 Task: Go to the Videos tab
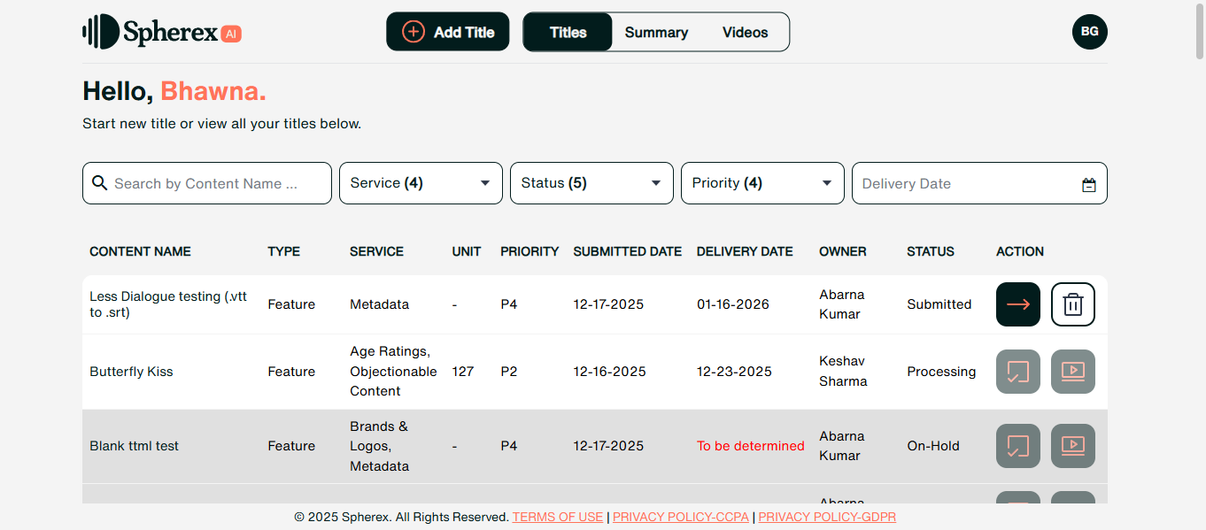745,33
